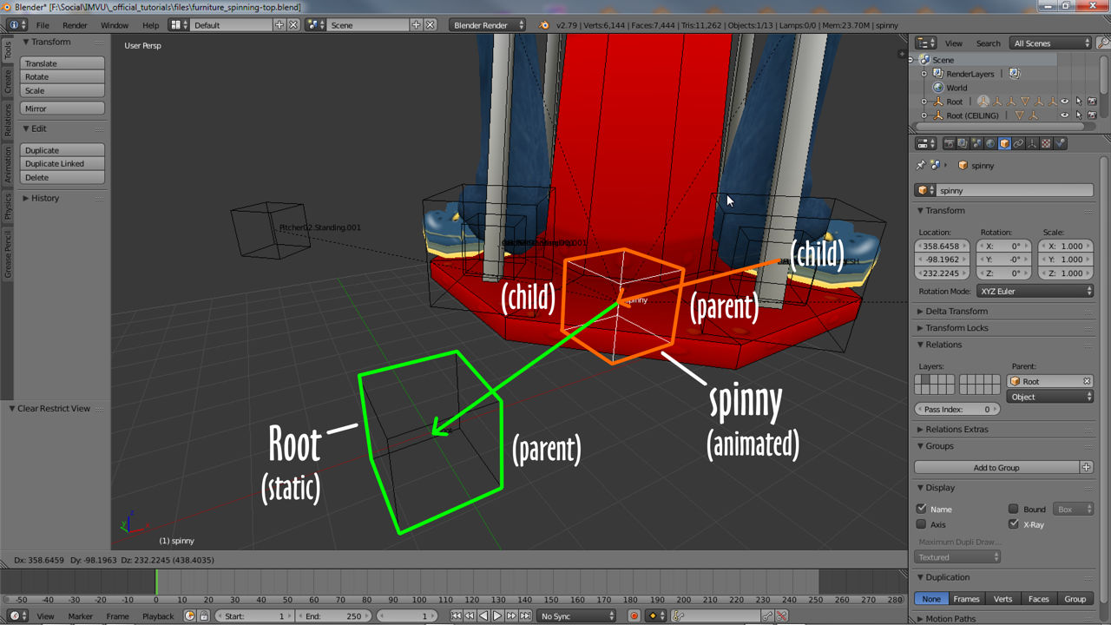Delete the Default screen layout with X
Screen dimensions: 1111x625
[x=293, y=25]
